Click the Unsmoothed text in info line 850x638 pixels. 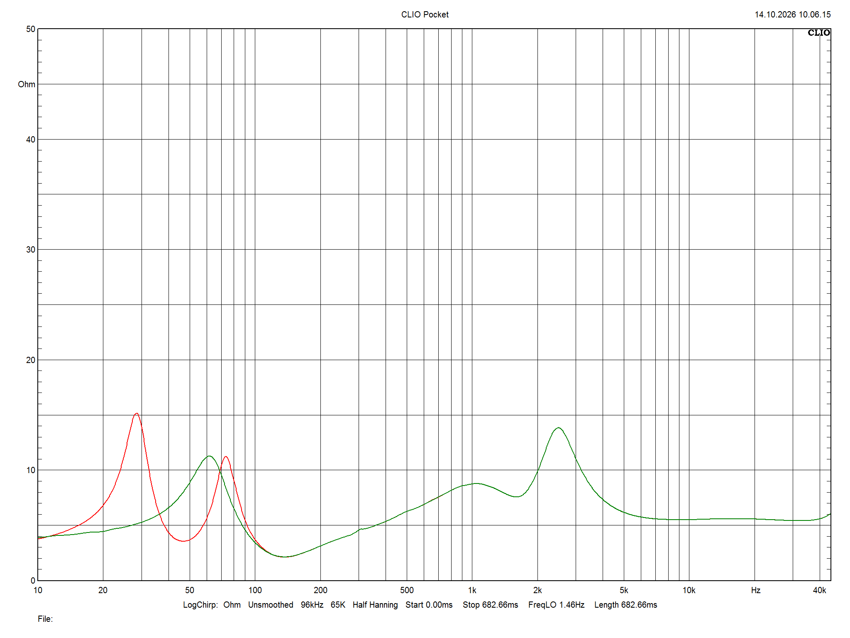271,605
